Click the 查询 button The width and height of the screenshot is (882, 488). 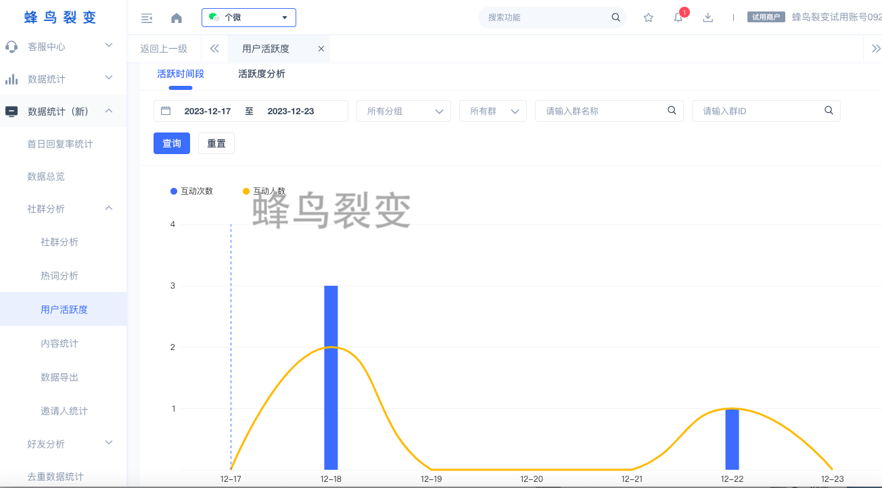172,143
